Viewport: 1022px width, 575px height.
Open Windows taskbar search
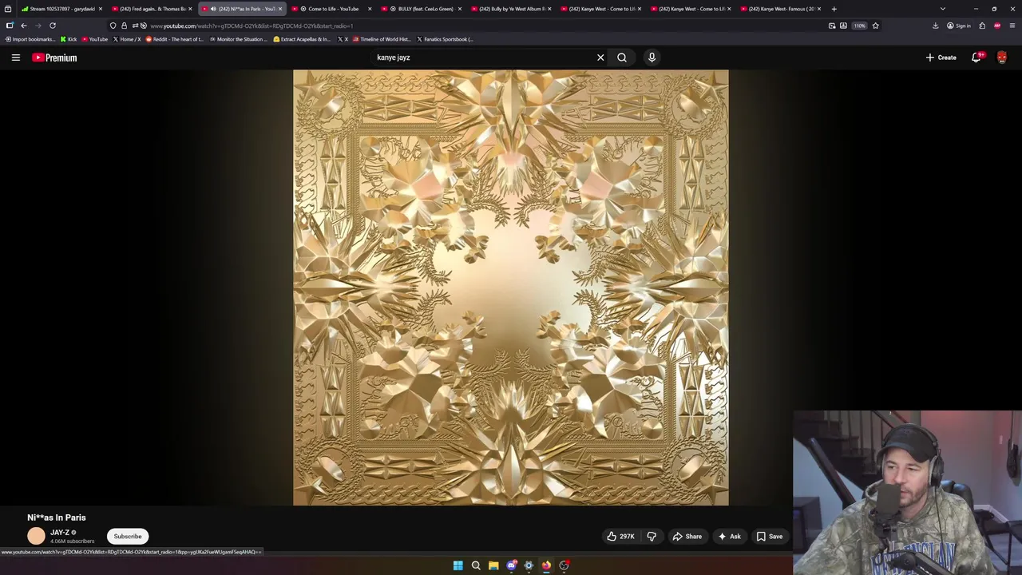(x=476, y=565)
